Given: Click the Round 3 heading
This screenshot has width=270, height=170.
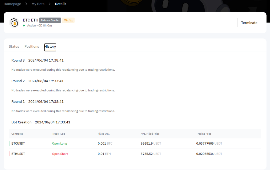Looking at the screenshot, I should click(x=18, y=60).
